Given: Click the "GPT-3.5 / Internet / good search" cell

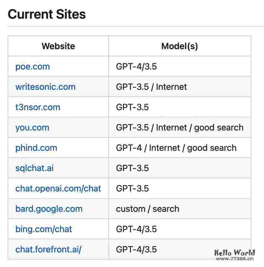Looking at the screenshot, I should (x=179, y=127).
